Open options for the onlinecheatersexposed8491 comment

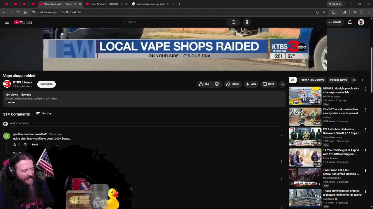coord(282,134)
